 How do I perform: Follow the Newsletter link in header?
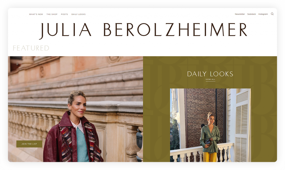click(x=240, y=14)
